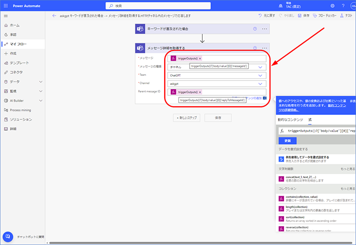The image size is (356, 245).
Task: Open the Team ChatGPT dropdown
Action: 217,75
